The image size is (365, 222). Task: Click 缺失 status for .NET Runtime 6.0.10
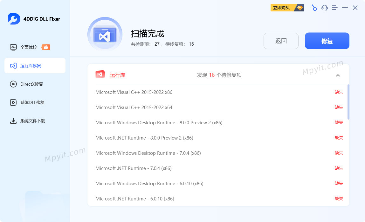coord(339,199)
